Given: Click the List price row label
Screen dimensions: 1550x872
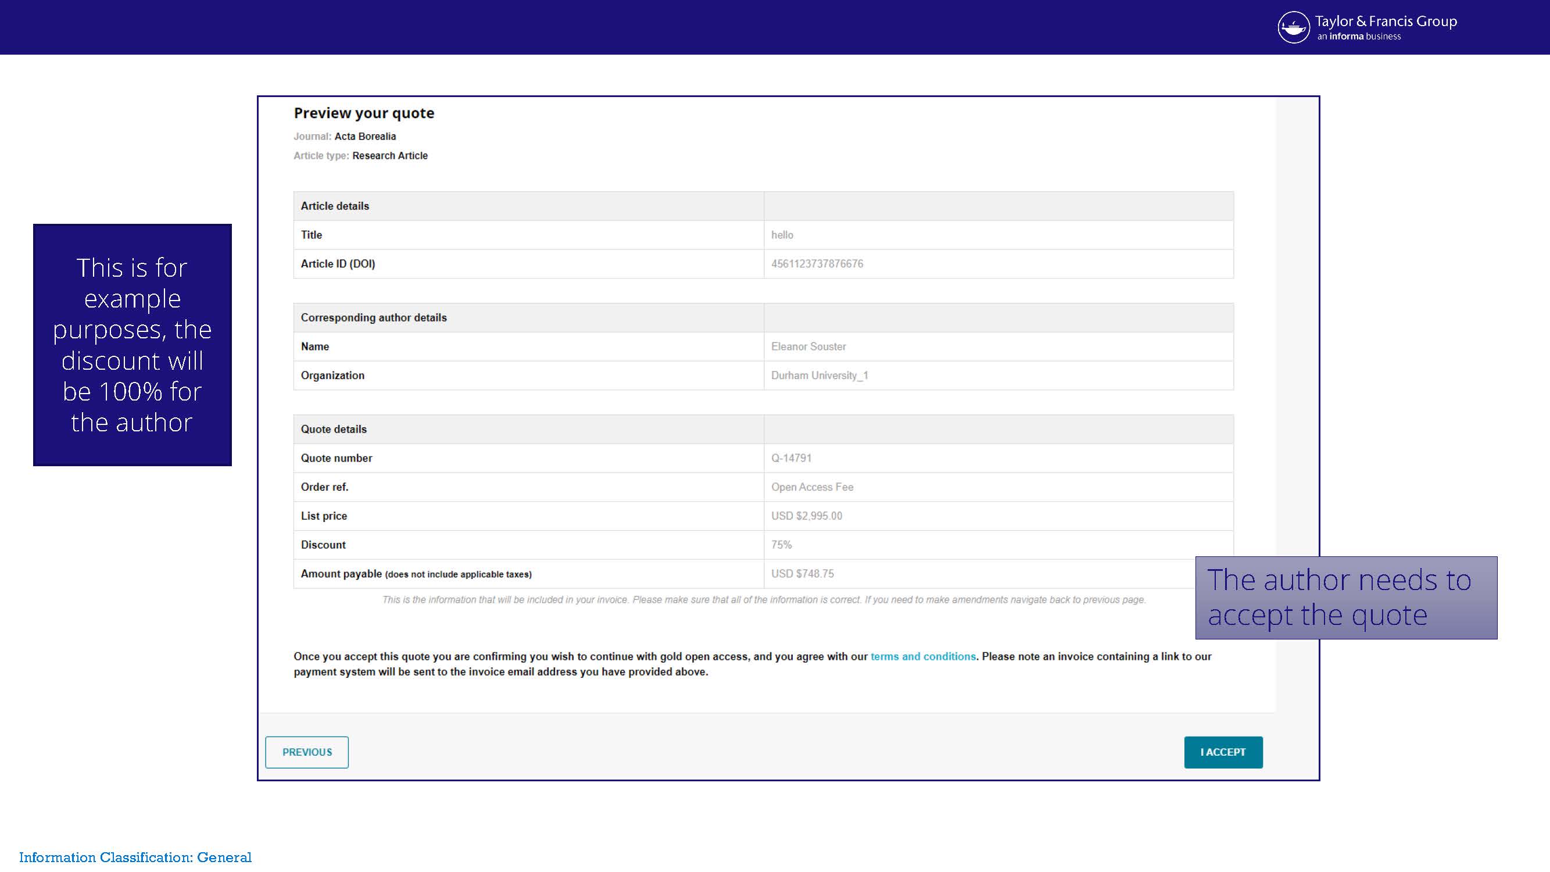Looking at the screenshot, I should point(324,516).
